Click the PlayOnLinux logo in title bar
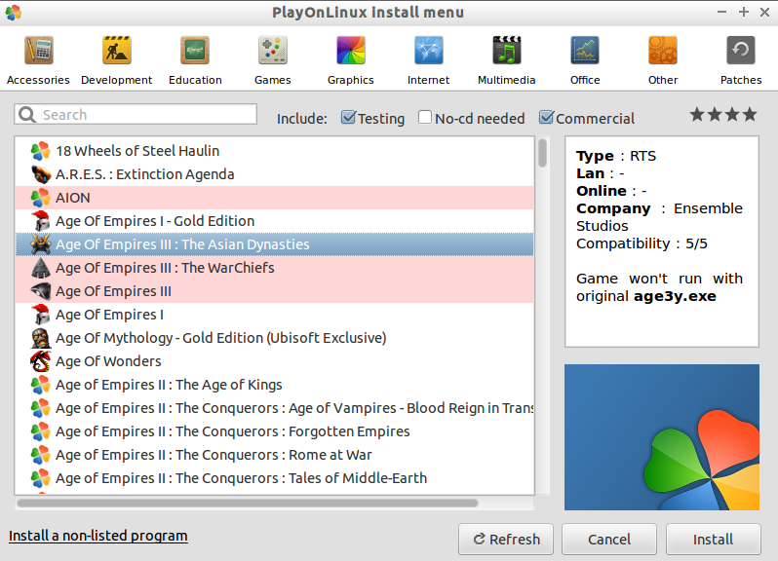Viewport: 778px width, 561px height. (x=14, y=13)
